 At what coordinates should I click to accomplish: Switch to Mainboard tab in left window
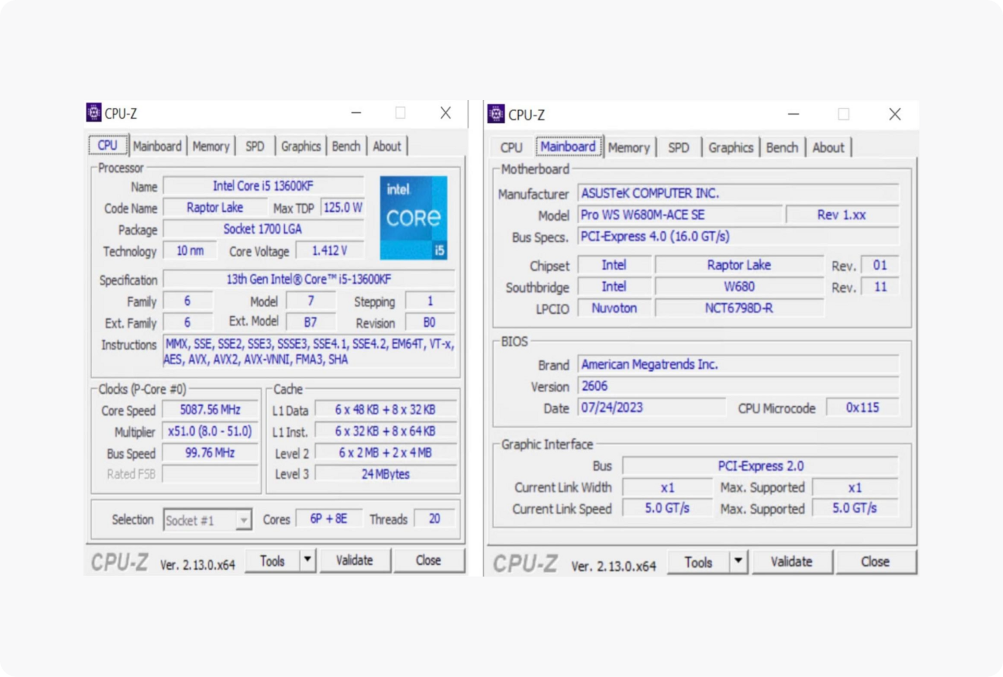[157, 146]
